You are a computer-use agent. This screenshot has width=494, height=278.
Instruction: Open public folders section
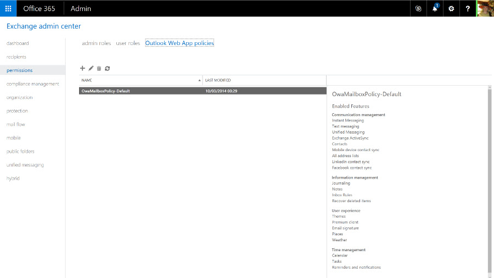coord(20,151)
